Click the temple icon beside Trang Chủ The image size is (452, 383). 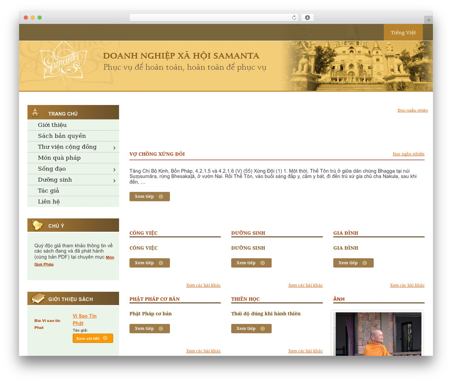pyautogui.click(x=35, y=112)
